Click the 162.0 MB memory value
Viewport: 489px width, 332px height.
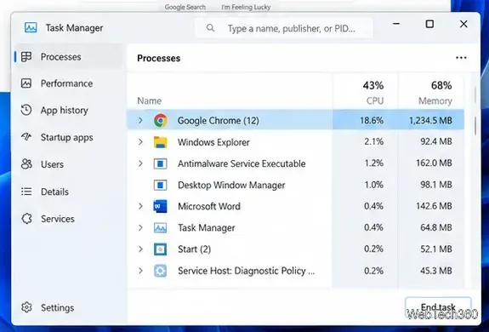tap(434, 163)
